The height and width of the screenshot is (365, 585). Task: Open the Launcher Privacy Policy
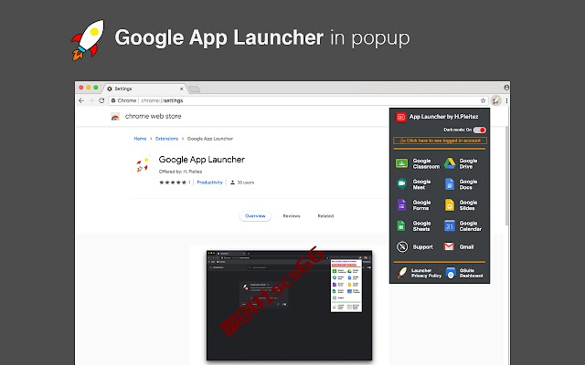419,273
